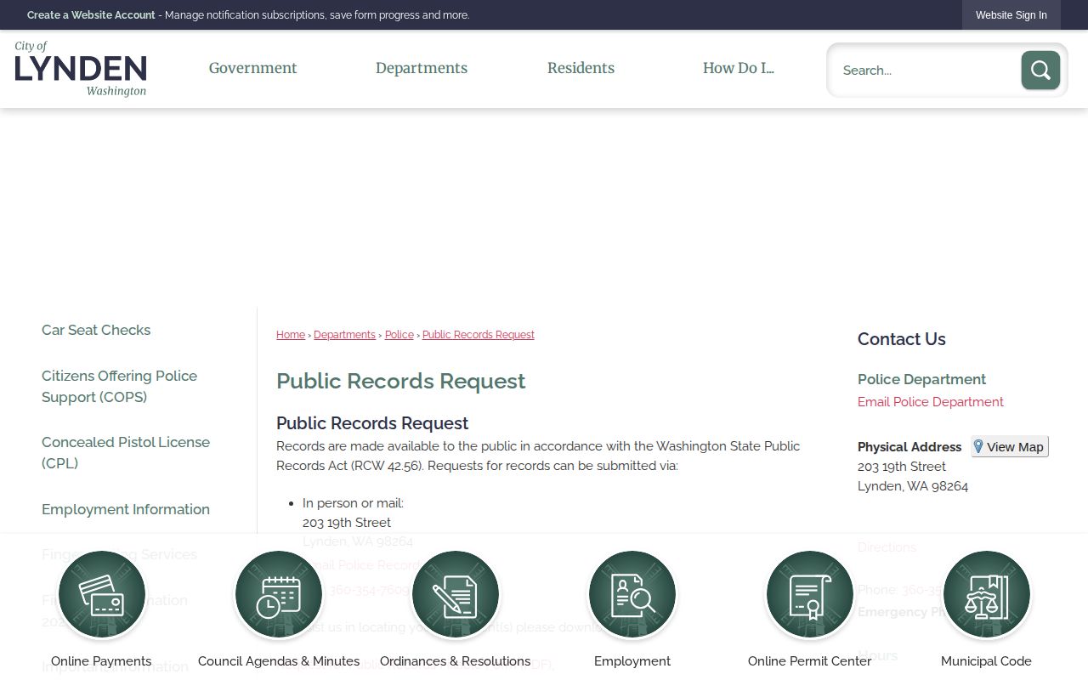Click the Police Department contact heading
Viewport: 1088px width, 680px height.
[921, 379]
